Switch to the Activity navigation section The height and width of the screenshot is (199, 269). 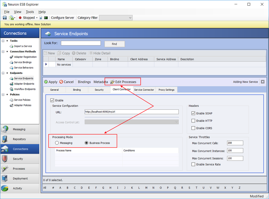pyautogui.click(x=20, y=188)
